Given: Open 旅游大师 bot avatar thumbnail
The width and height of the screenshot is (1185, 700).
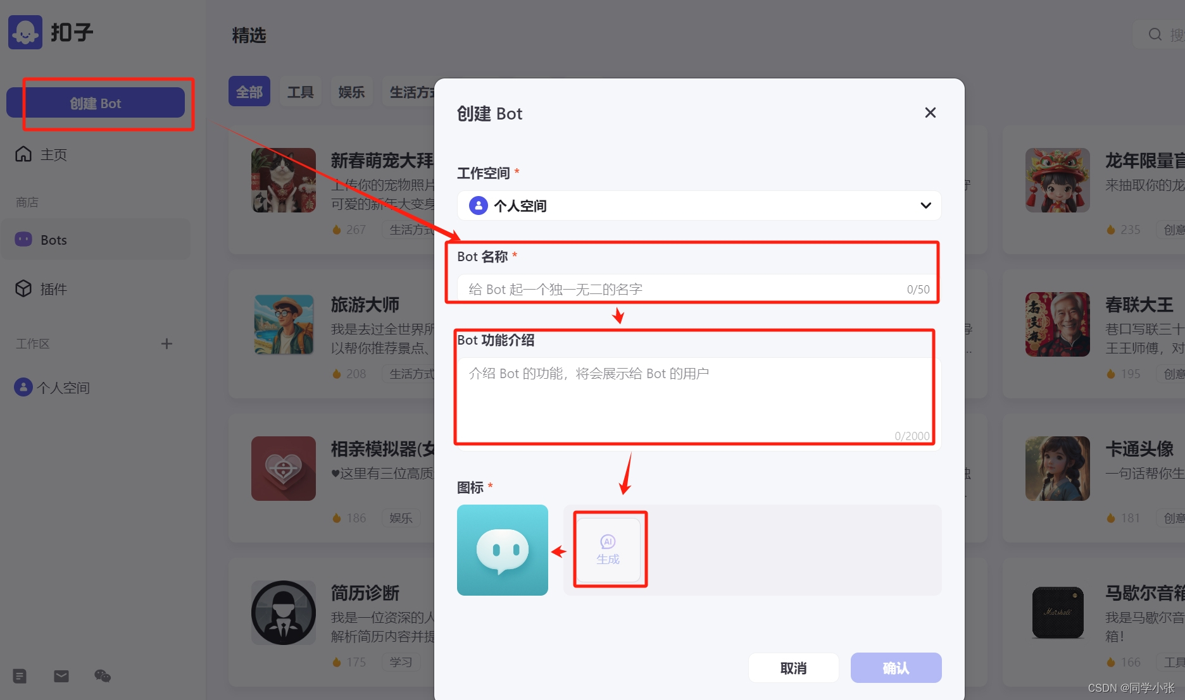Looking at the screenshot, I should click(284, 324).
